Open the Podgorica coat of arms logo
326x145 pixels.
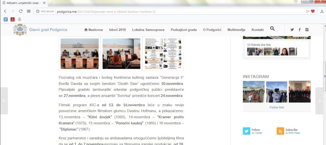(20, 30)
